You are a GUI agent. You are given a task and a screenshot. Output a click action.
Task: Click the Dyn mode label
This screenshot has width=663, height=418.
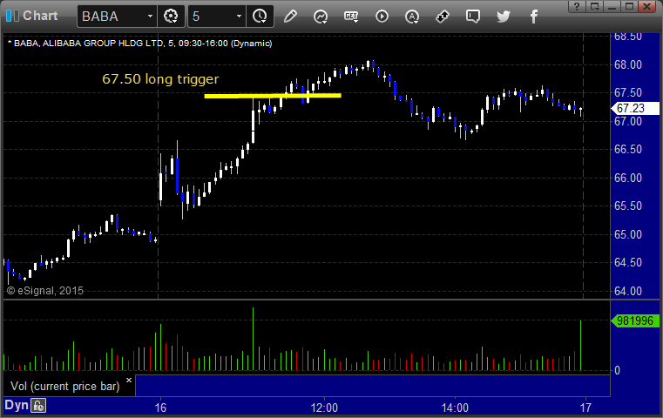click(17, 405)
